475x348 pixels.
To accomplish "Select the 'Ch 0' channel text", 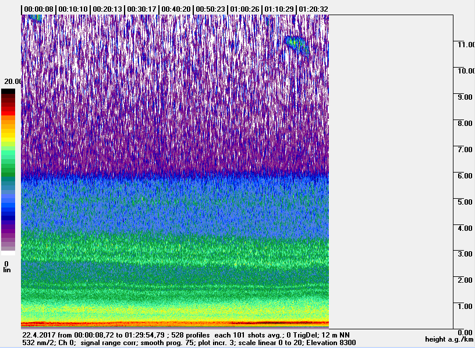I will (x=67, y=343).
